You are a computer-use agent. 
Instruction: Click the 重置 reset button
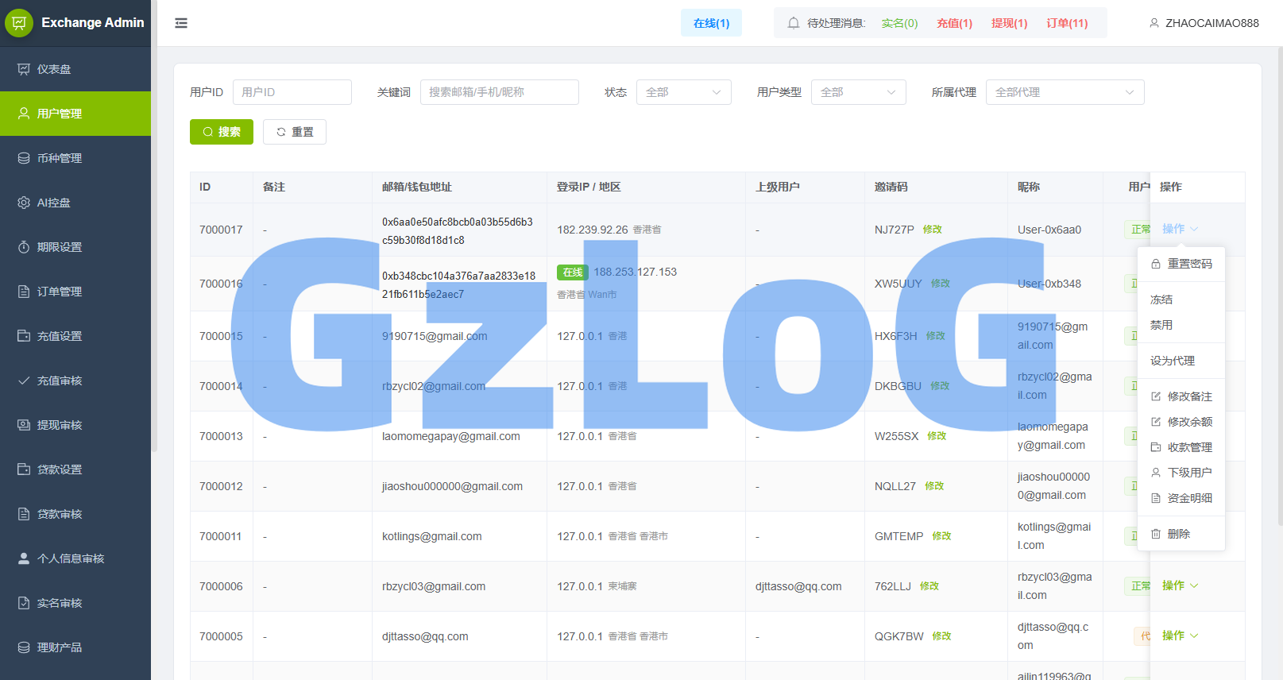[x=295, y=132]
